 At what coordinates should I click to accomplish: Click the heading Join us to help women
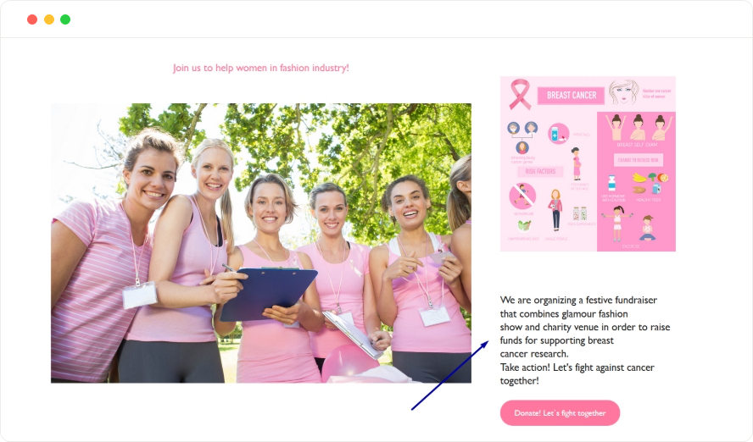click(x=261, y=68)
